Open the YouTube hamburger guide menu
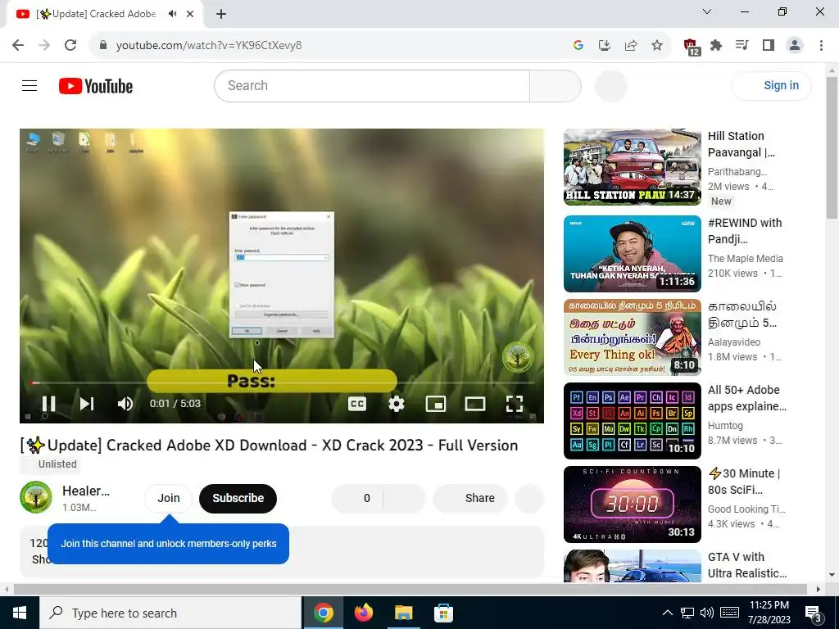This screenshot has height=629, width=839. 29,85
